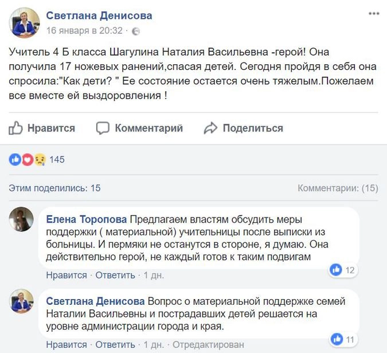The height and width of the screenshot is (353, 387).
Task: Click the post privacy audience icon
Action: click(136, 31)
